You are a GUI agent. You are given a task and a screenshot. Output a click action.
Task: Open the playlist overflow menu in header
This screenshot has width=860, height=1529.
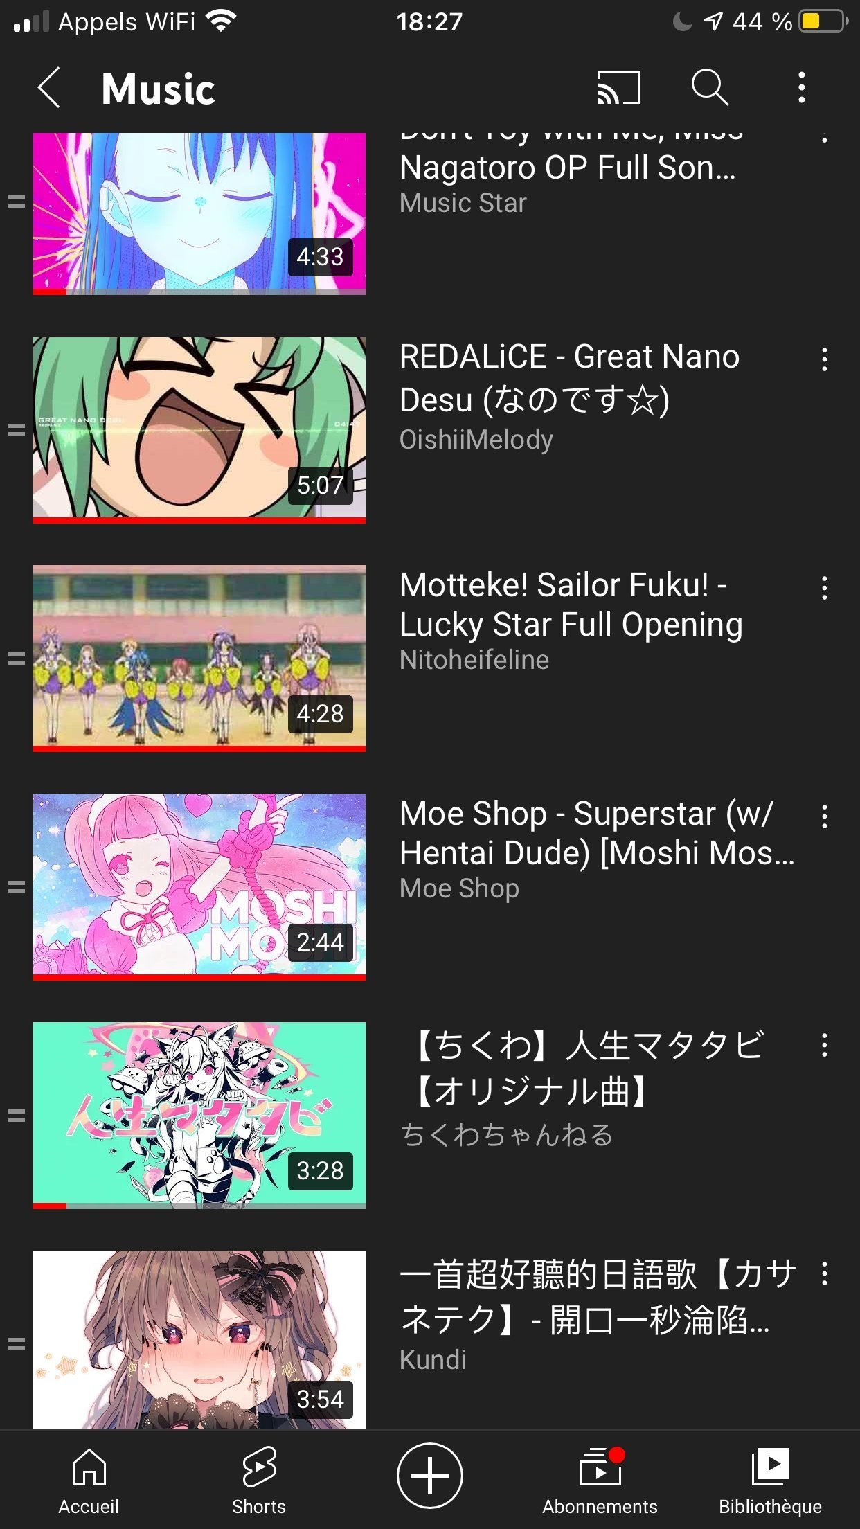tap(802, 88)
